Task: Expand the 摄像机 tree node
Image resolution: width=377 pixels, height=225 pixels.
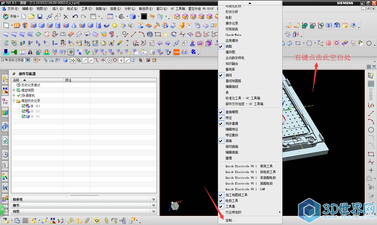Action: pos(14,95)
